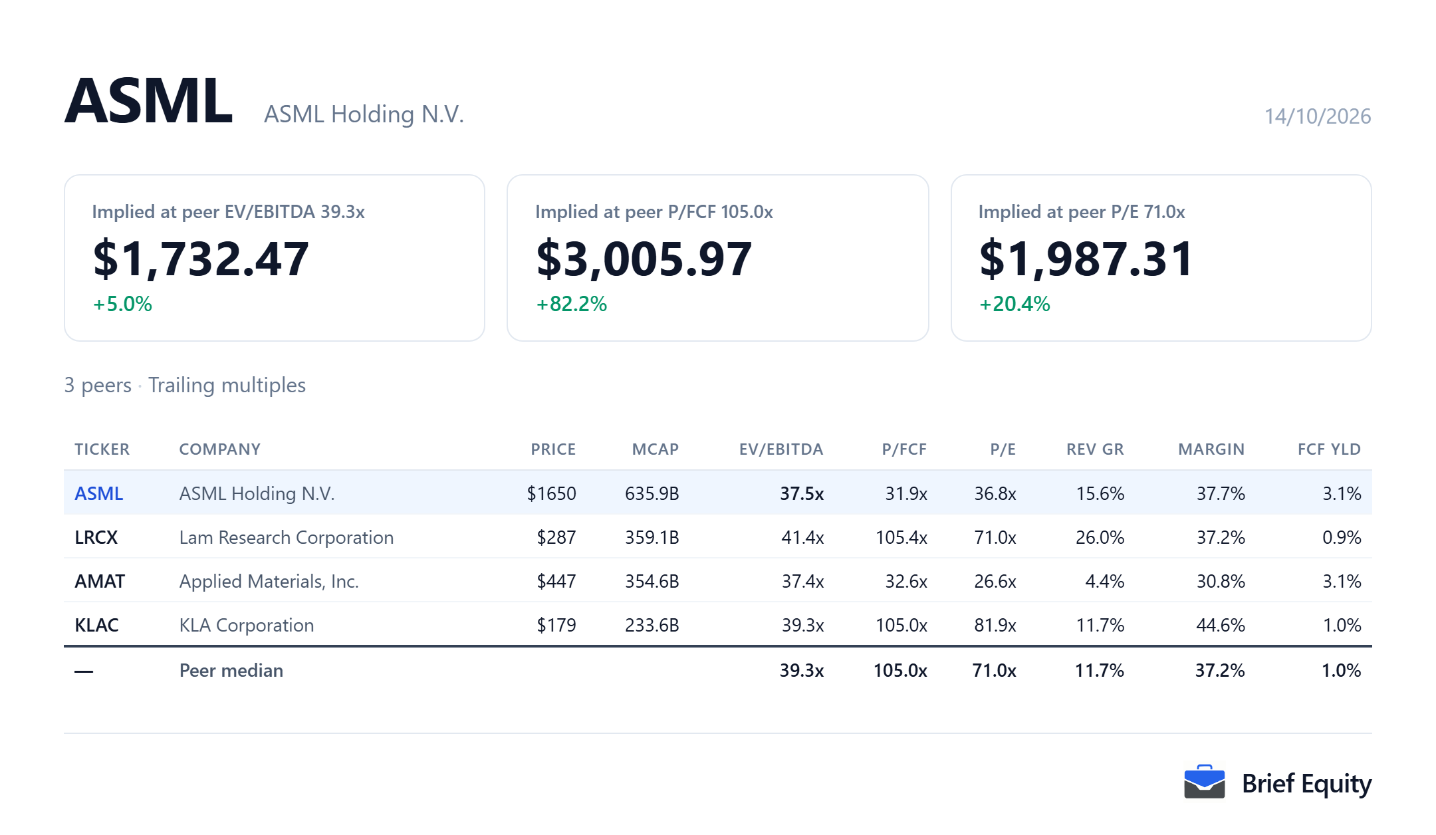Image resolution: width=1436 pixels, height=835 pixels.
Task: Click the date 14/10/2026
Action: coord(1317,116)
